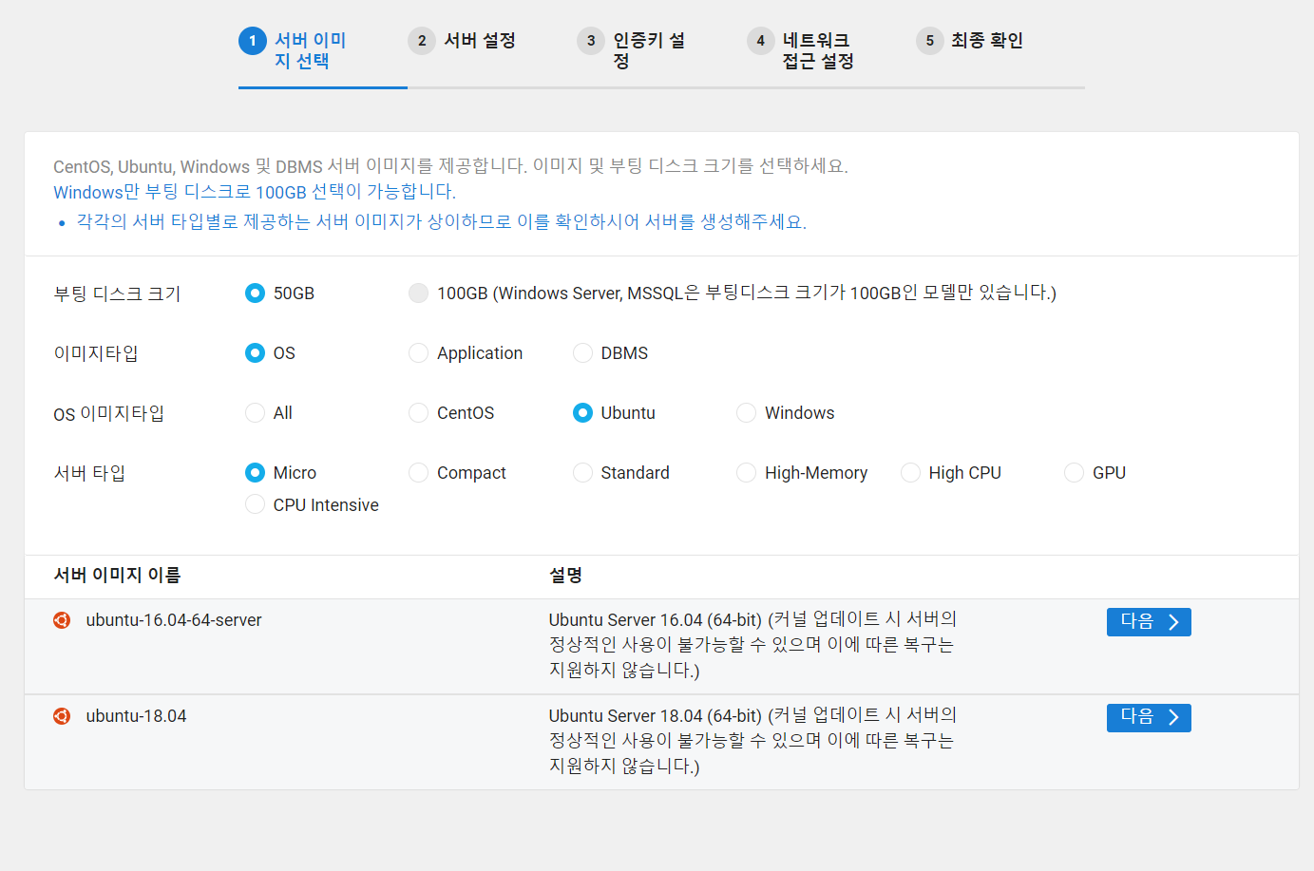Pick GPU server type
The width and height of the screenshot is (1314, 871).
point(1075,472)
